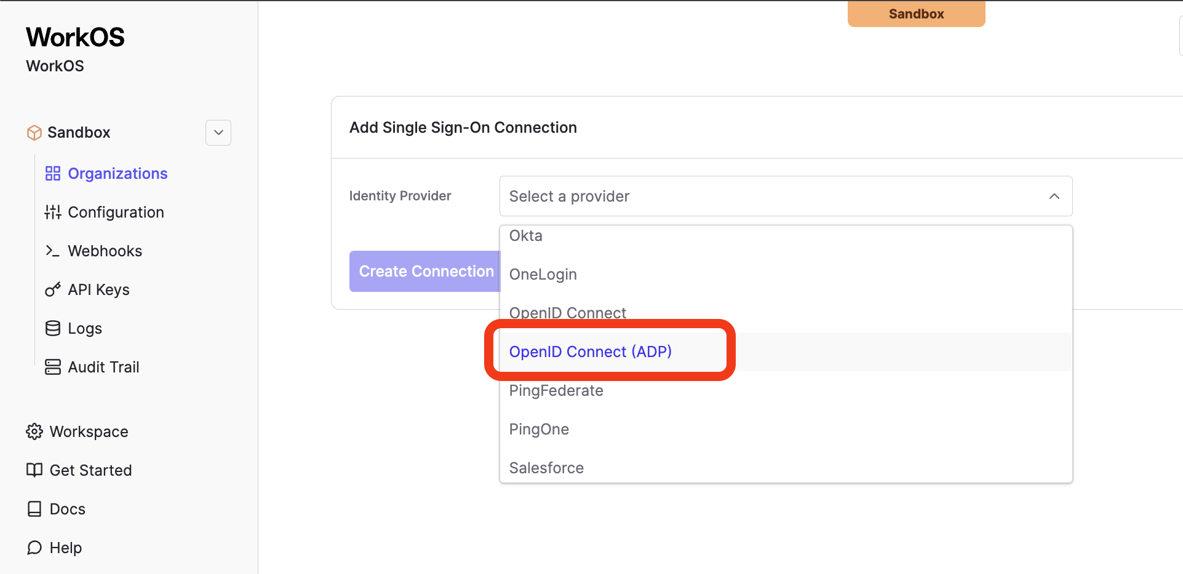
Task: Click the Sandbox cube icon
Action: 34,133
